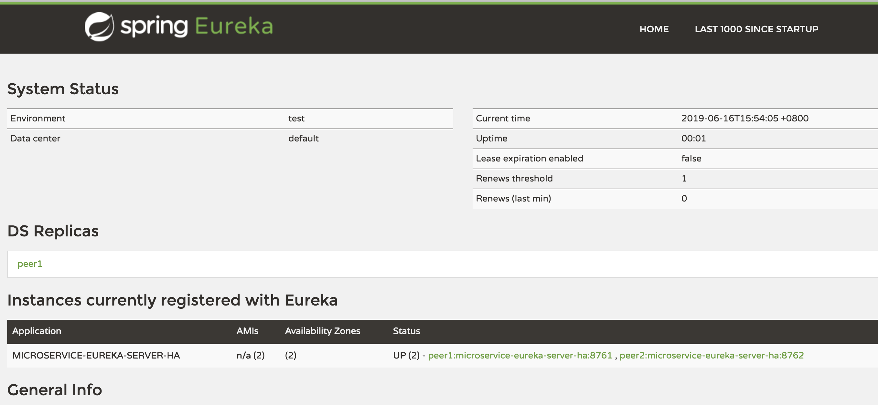Click Instances currently registered with Eureka heading

coord(173,300)
